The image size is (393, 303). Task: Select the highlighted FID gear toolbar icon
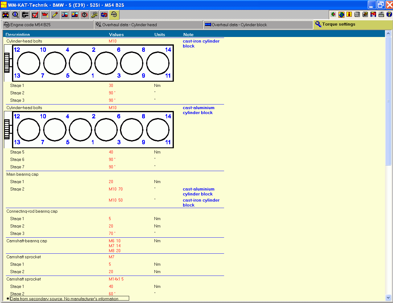click(x=114, y=14)
